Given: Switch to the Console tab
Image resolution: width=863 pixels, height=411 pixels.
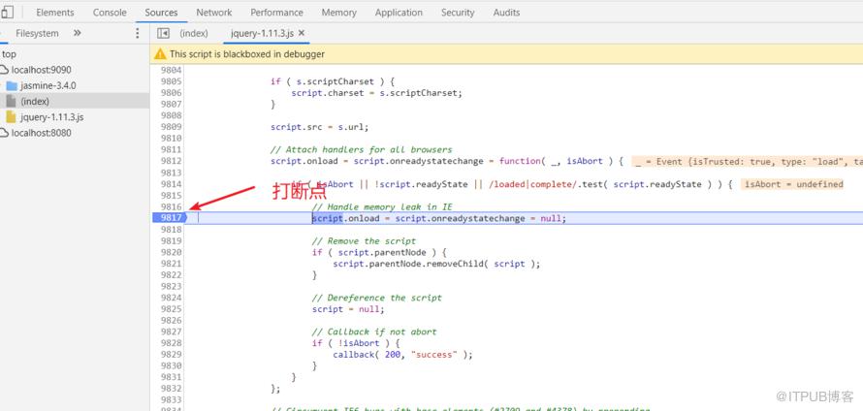Looking at the screenshot, I should point(110,12).
